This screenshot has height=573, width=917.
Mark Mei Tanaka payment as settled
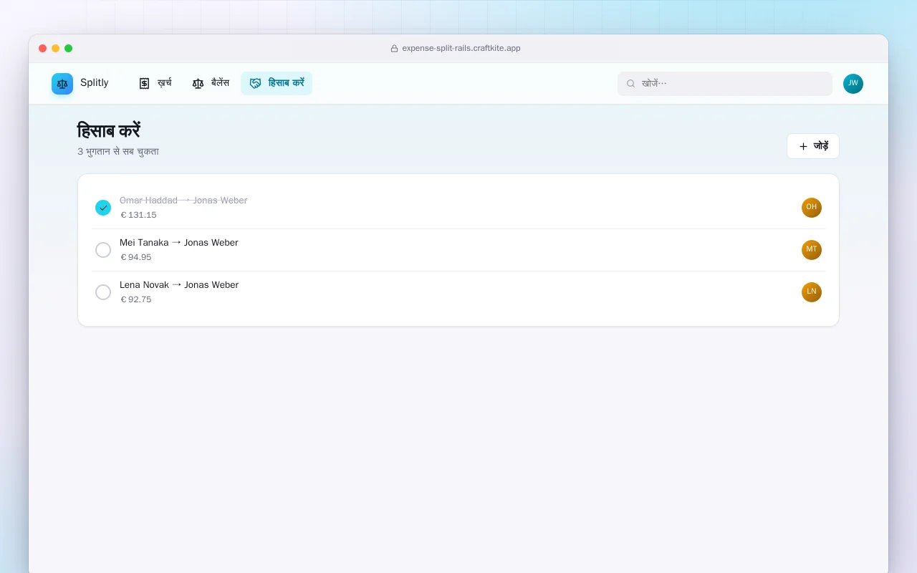(103, 250)
